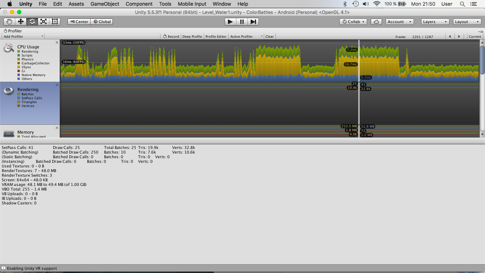Open the Collab dropdown

(354, 22)
